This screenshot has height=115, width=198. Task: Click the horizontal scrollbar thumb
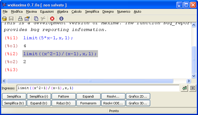90,81
